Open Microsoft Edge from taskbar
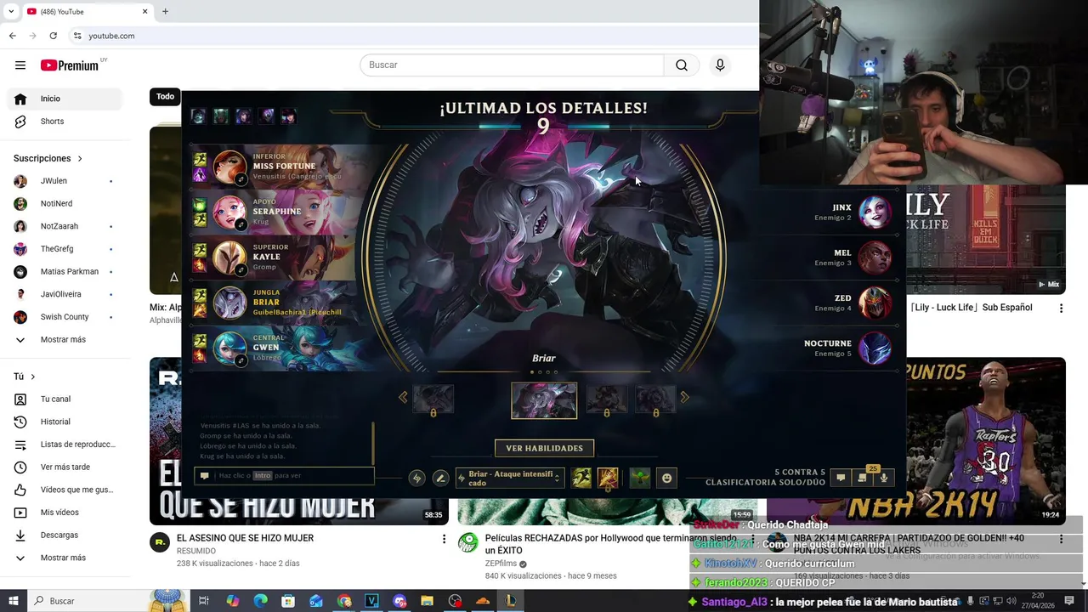This screenshot has height=612, width=1088. point(260,601)
